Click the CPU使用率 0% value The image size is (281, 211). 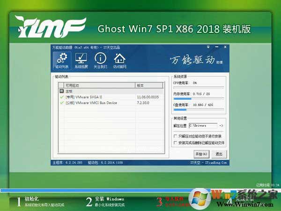coord(195,83)
